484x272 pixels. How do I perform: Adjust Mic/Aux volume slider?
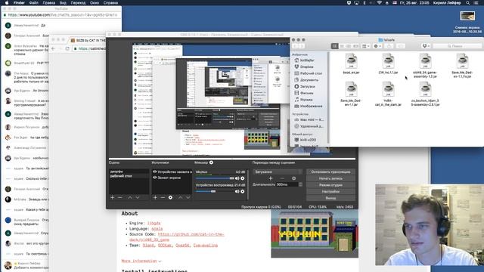pos(215,178)
